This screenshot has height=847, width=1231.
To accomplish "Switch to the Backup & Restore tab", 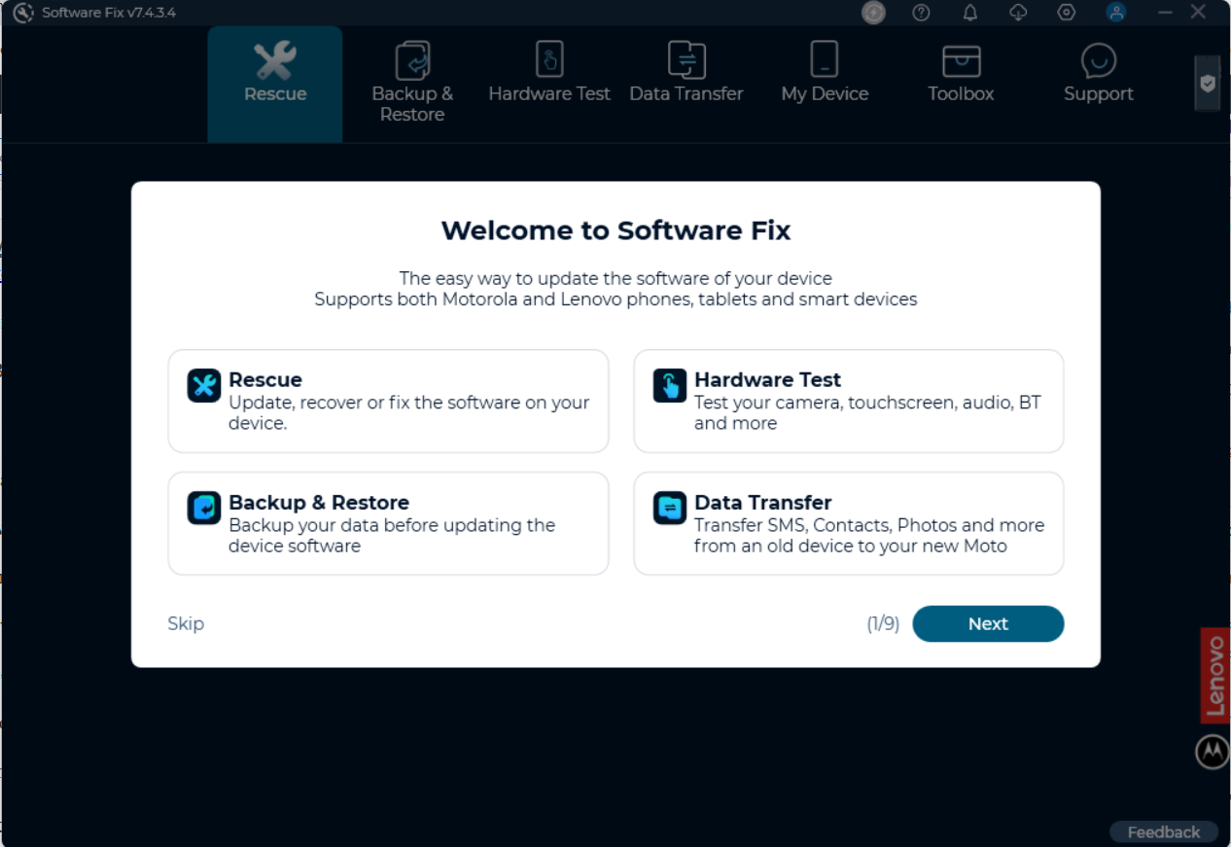I will (411, 83).
